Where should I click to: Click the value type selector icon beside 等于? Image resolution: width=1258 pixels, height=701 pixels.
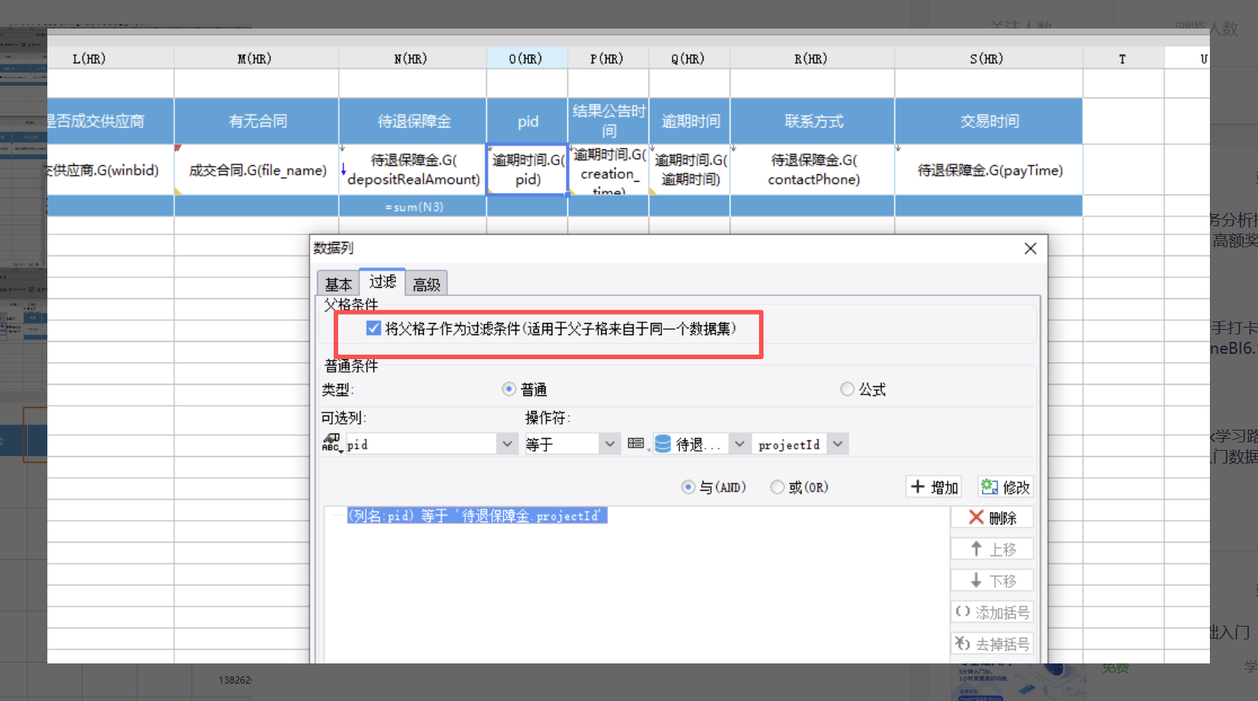click(x=637, y=444)
